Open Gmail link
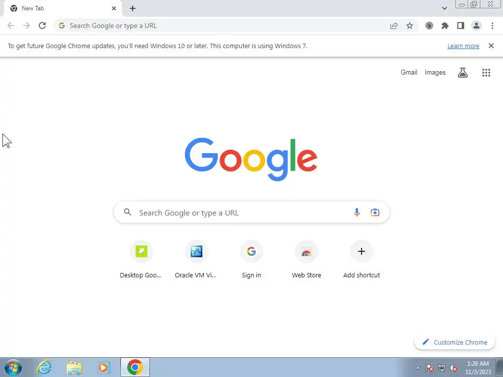The image size is (503, 377). [409, 73]
